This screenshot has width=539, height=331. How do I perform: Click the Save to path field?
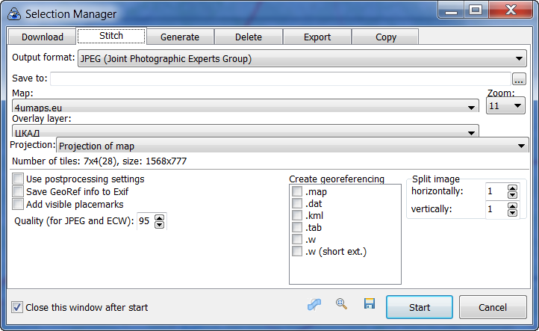280,79
